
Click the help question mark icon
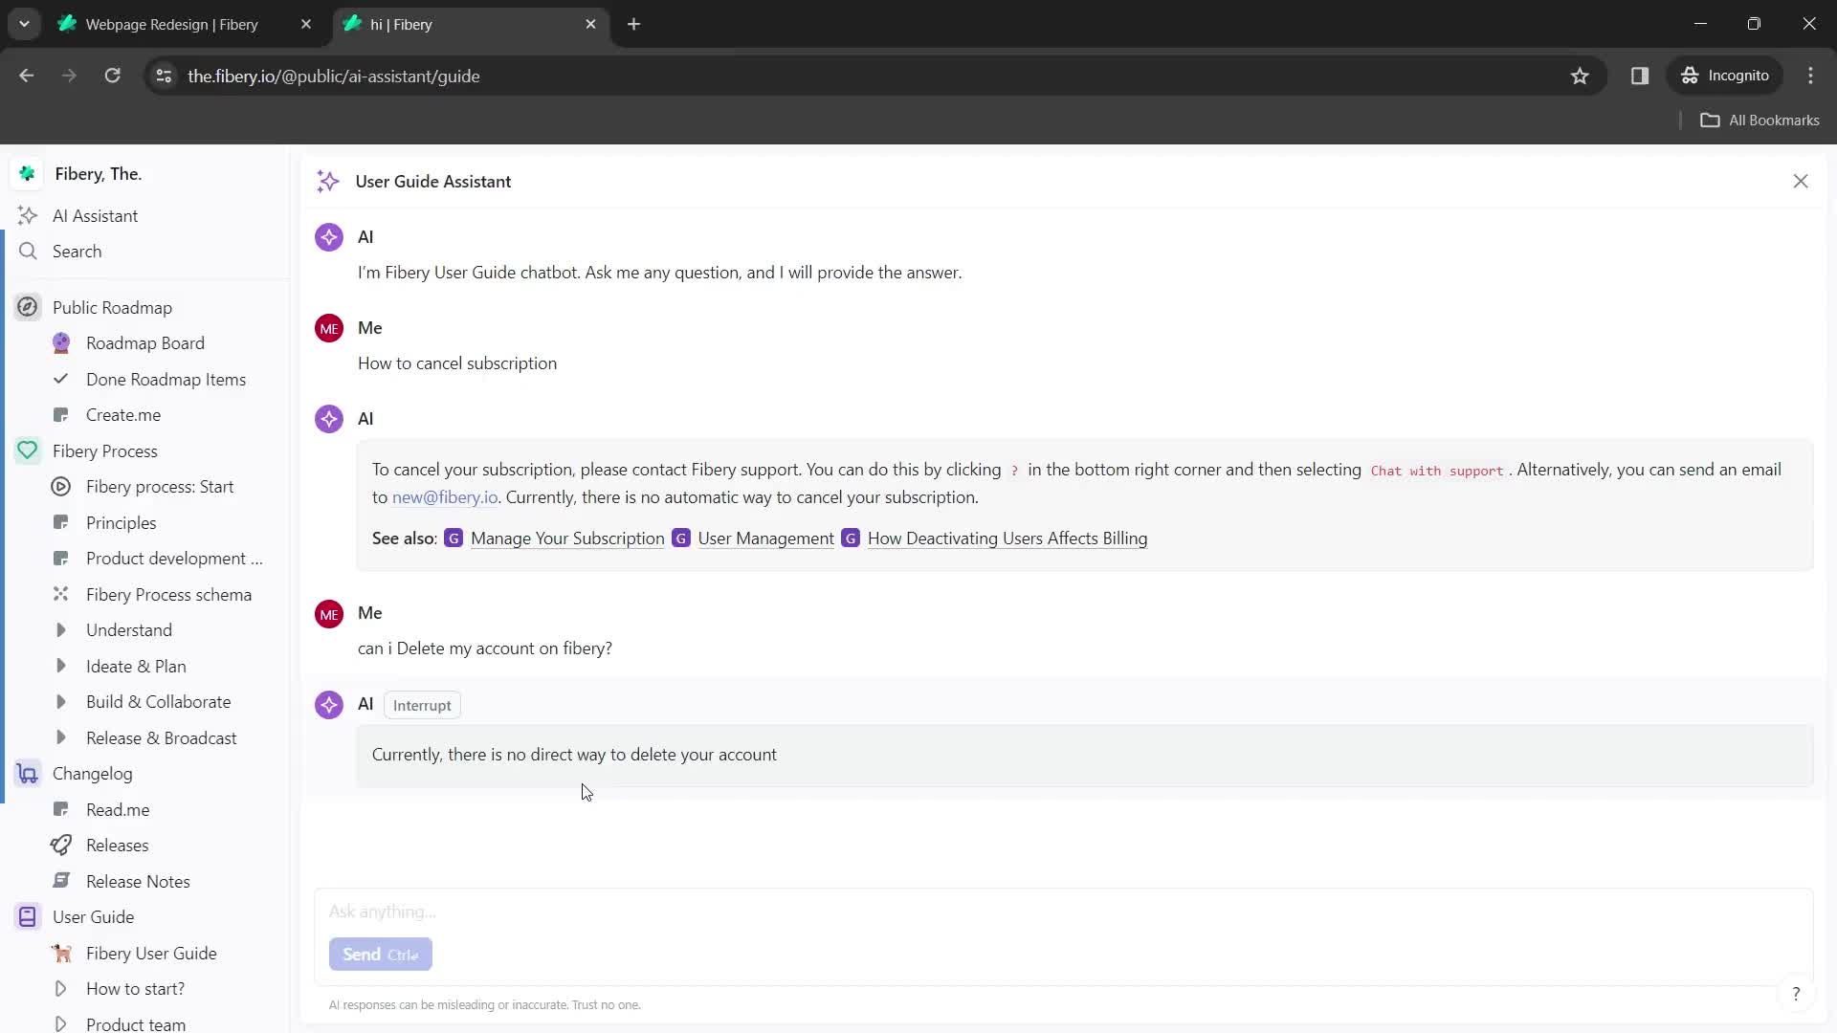(x=1795, y=995)
